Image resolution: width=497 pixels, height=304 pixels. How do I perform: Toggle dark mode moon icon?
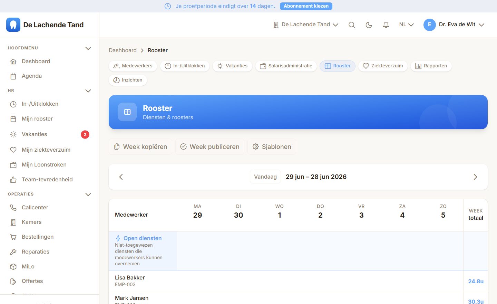pyautogui.click(x=369, y=25)
